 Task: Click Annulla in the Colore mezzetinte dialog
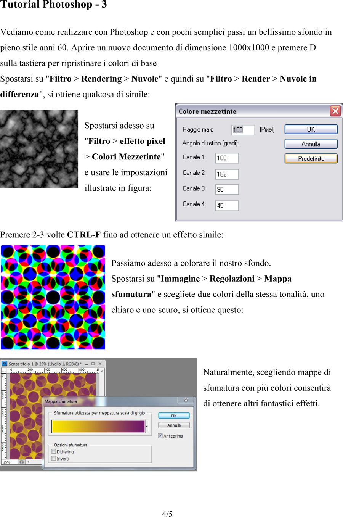coord(311,144)
